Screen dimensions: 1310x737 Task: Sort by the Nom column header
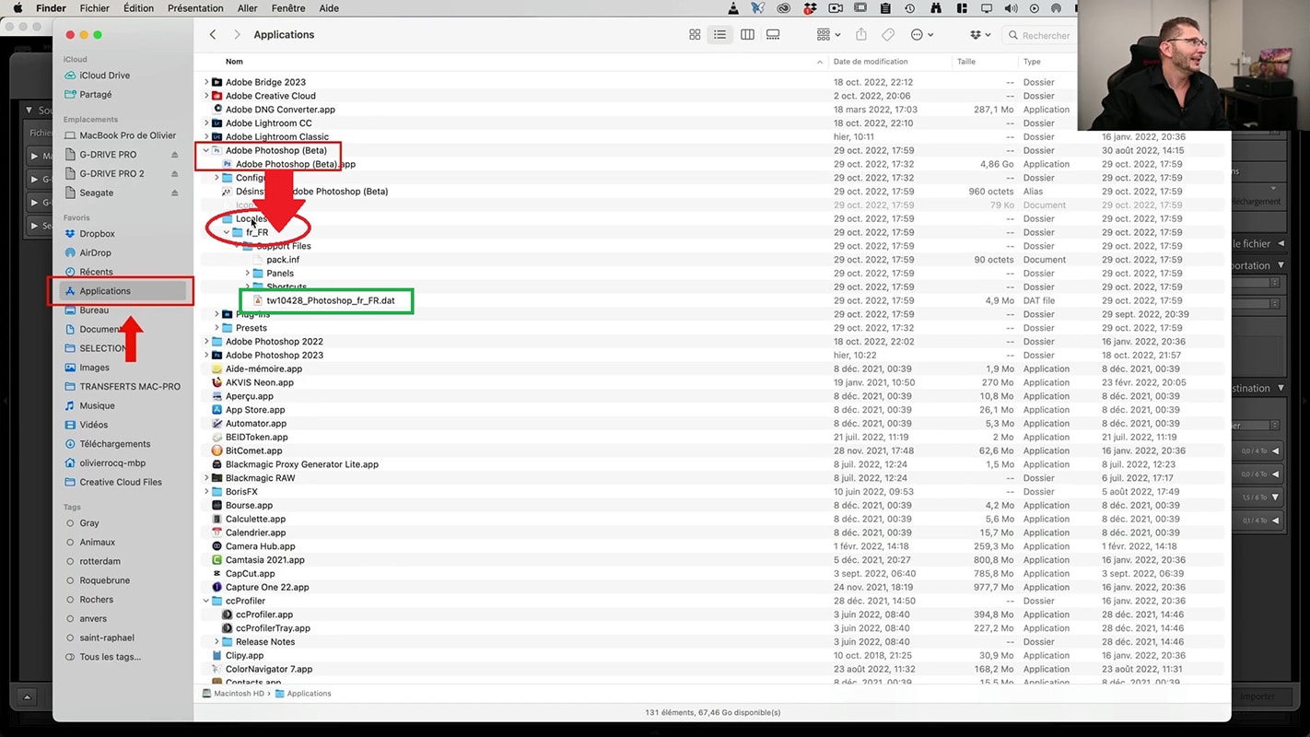[x=235, y=62]
